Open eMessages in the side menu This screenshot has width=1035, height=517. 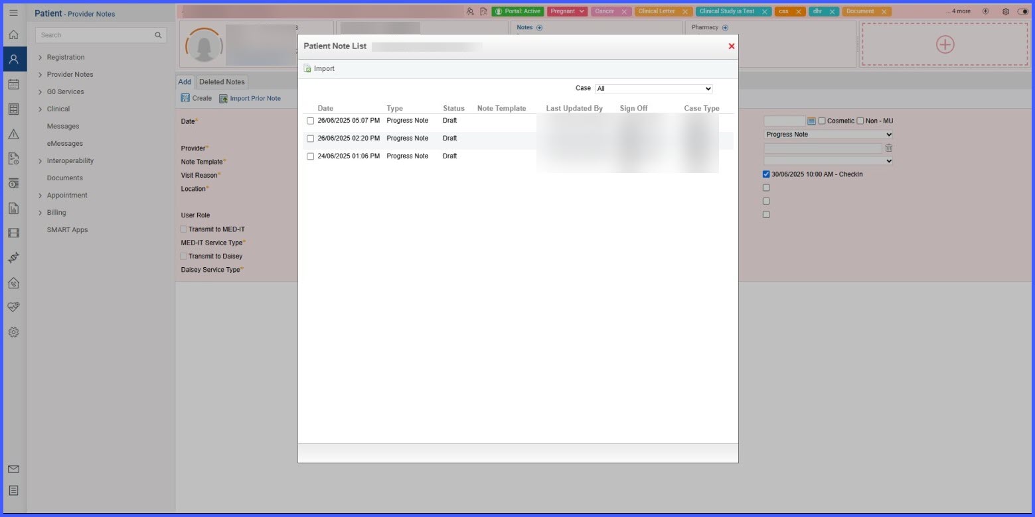tap(65, 144)
